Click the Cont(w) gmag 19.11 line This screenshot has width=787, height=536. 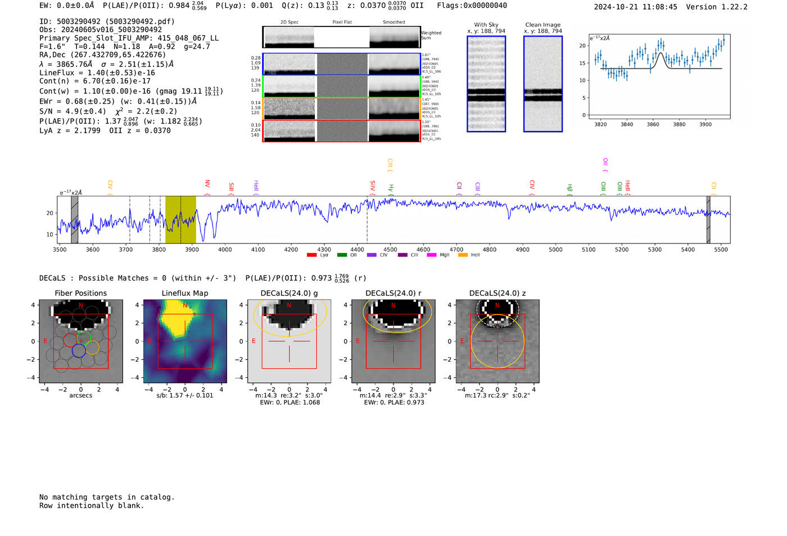coord(131,91)
